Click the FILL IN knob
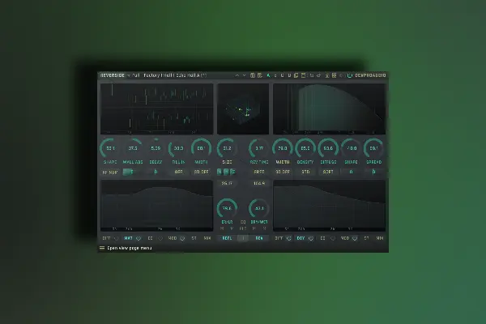This screenshot has height=324, width=486. click(x=178, y=148)
